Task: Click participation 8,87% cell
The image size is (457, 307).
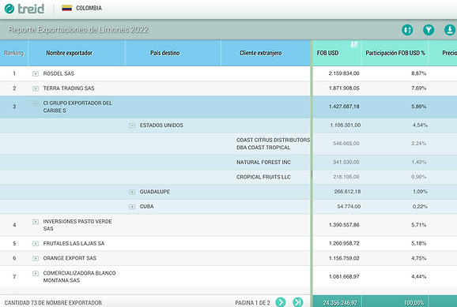Action: tap(418, 73)
